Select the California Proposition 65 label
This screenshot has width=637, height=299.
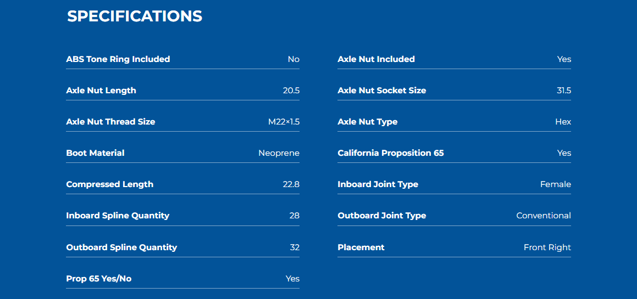point(391,153)
